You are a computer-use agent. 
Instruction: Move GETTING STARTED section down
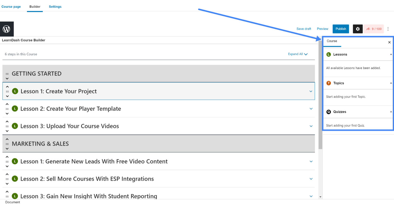pos(7,78)
